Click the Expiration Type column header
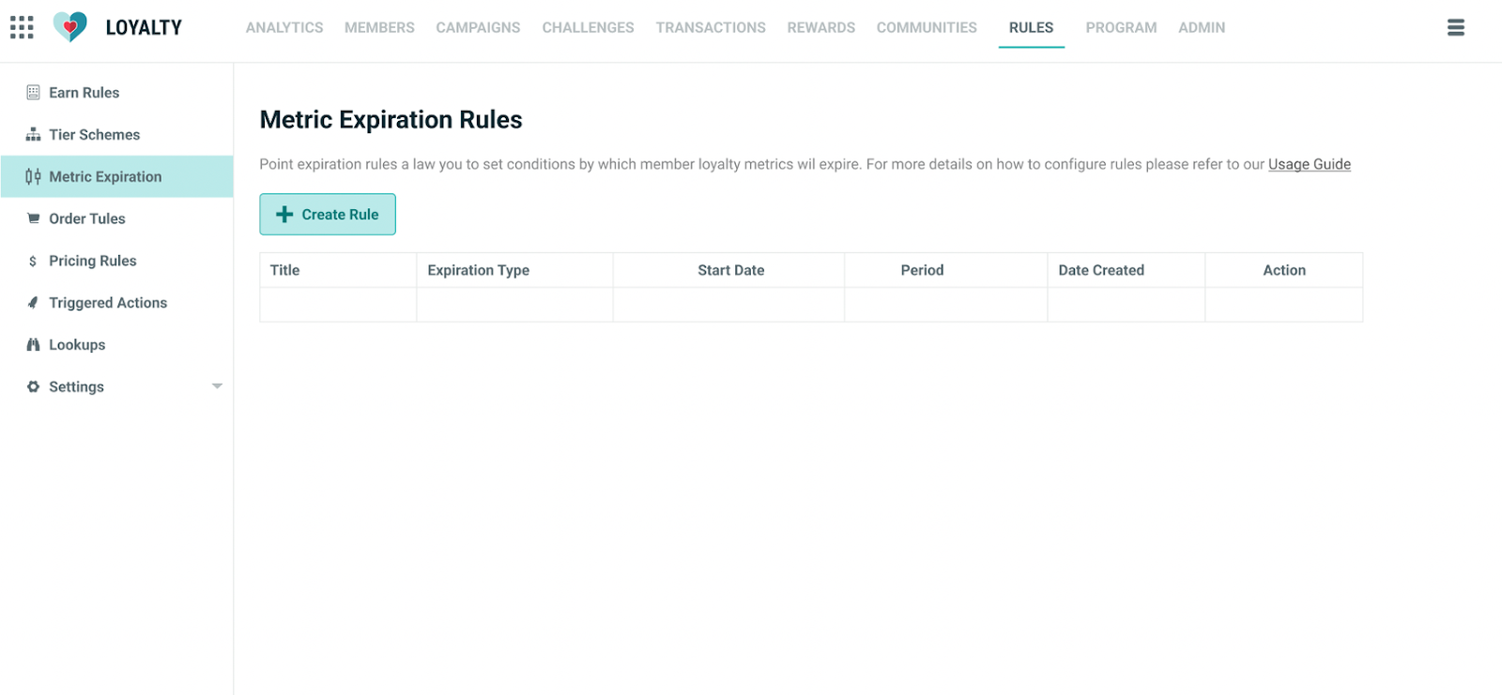Image resolution: width=1502 pixels, height=695 pixels. 478,270
